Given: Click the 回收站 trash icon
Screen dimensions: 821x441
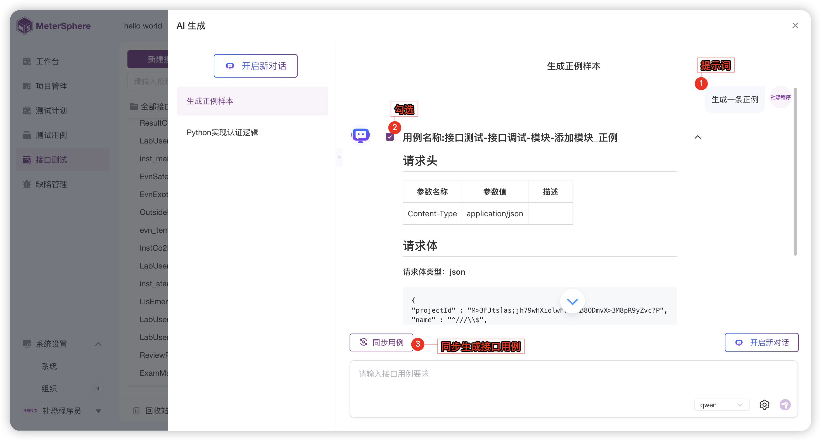Looking at the screenshot, I should [x=136, y=411].
